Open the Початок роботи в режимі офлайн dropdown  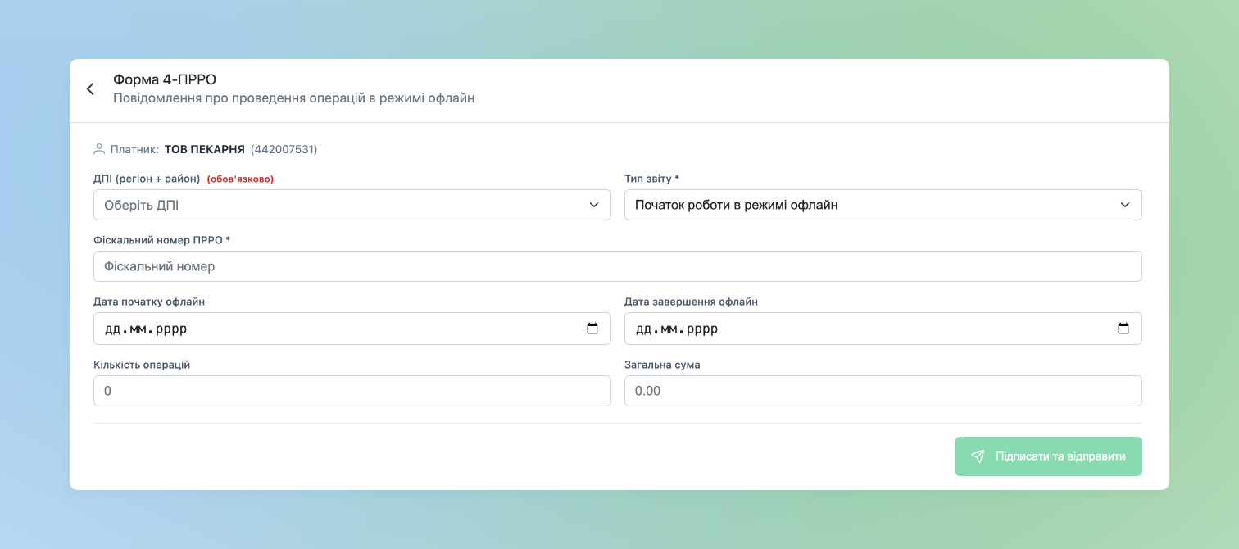pyautogui.click(x=883, y=205)
